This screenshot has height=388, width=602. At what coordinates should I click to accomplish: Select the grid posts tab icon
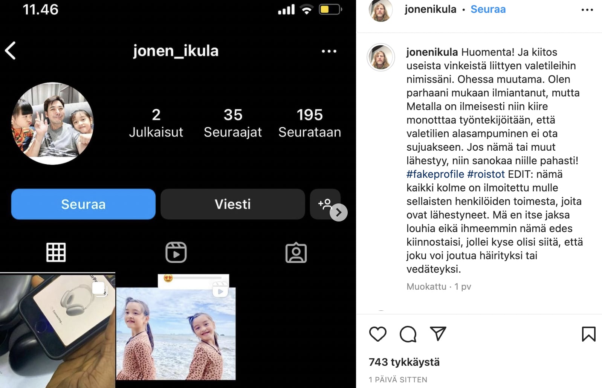point(56,252)
